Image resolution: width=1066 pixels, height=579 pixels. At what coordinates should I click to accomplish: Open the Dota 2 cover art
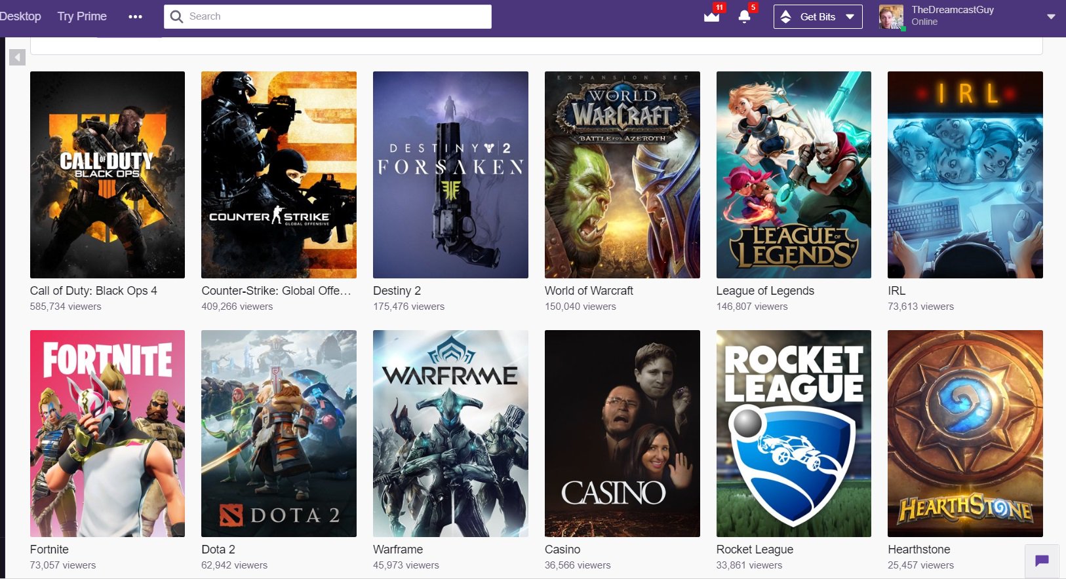coord(279,434)
